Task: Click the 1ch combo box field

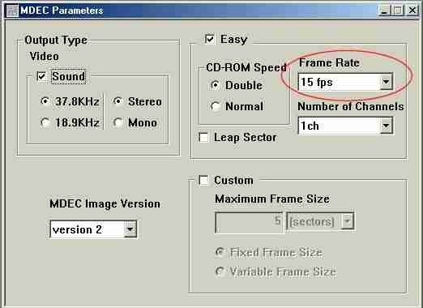Action: pyautogui.click(x=345, y=126)
